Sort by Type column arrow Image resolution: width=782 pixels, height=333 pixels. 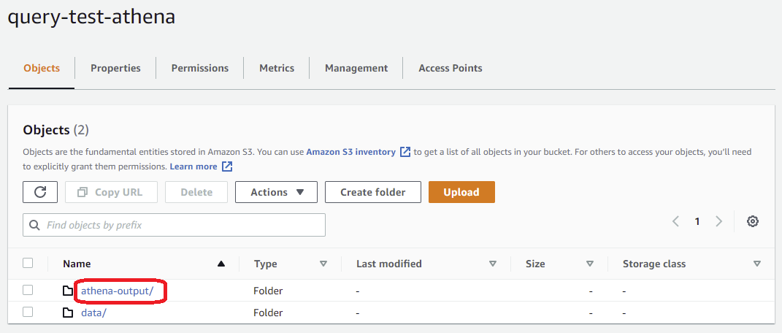click(323, 264)
